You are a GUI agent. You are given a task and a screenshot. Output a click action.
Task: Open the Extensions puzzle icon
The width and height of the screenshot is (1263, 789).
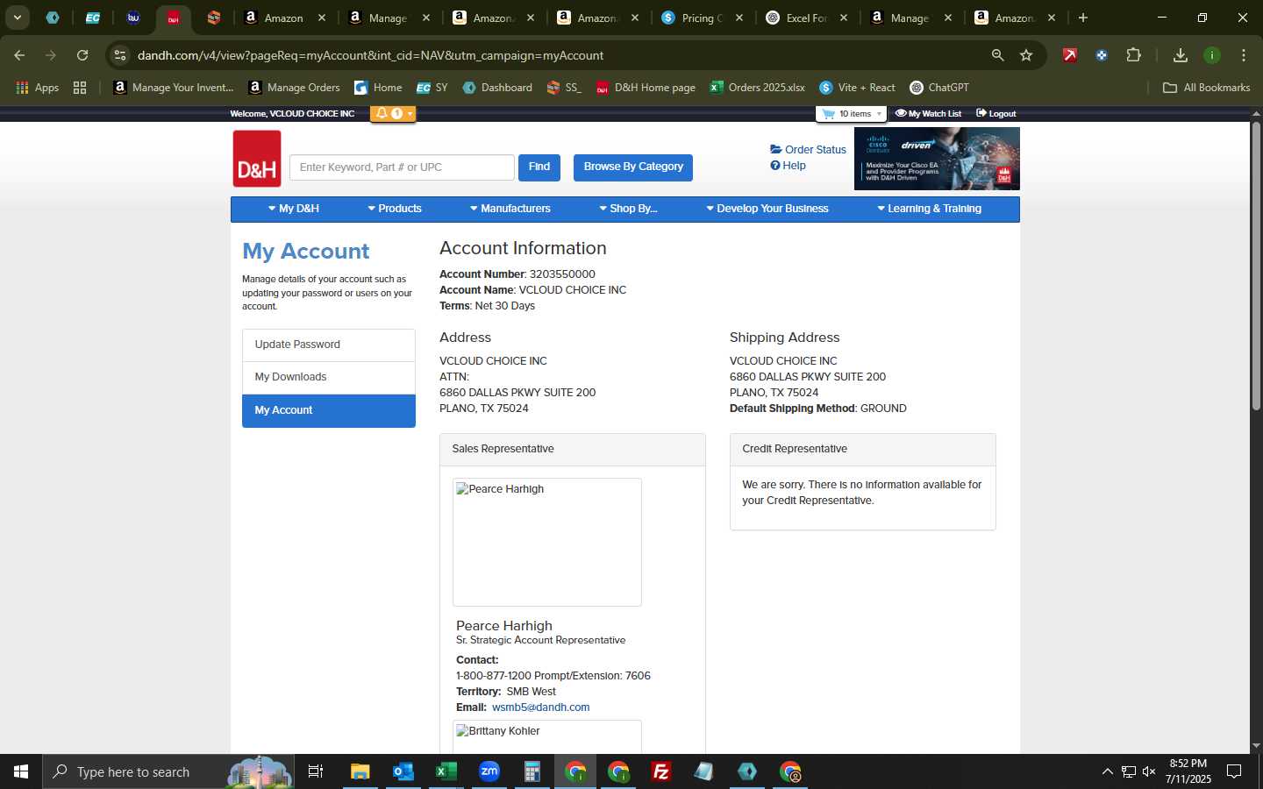[1133, 55]
